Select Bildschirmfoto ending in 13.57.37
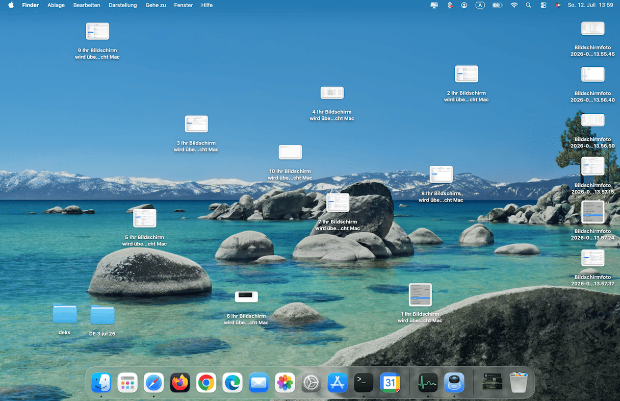620x401 pixels. pos(592,268)
